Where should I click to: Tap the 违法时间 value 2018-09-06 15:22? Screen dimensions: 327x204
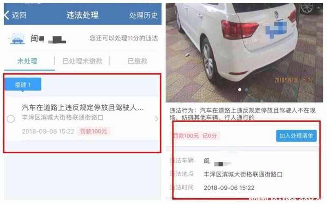[x=229, y=188]
